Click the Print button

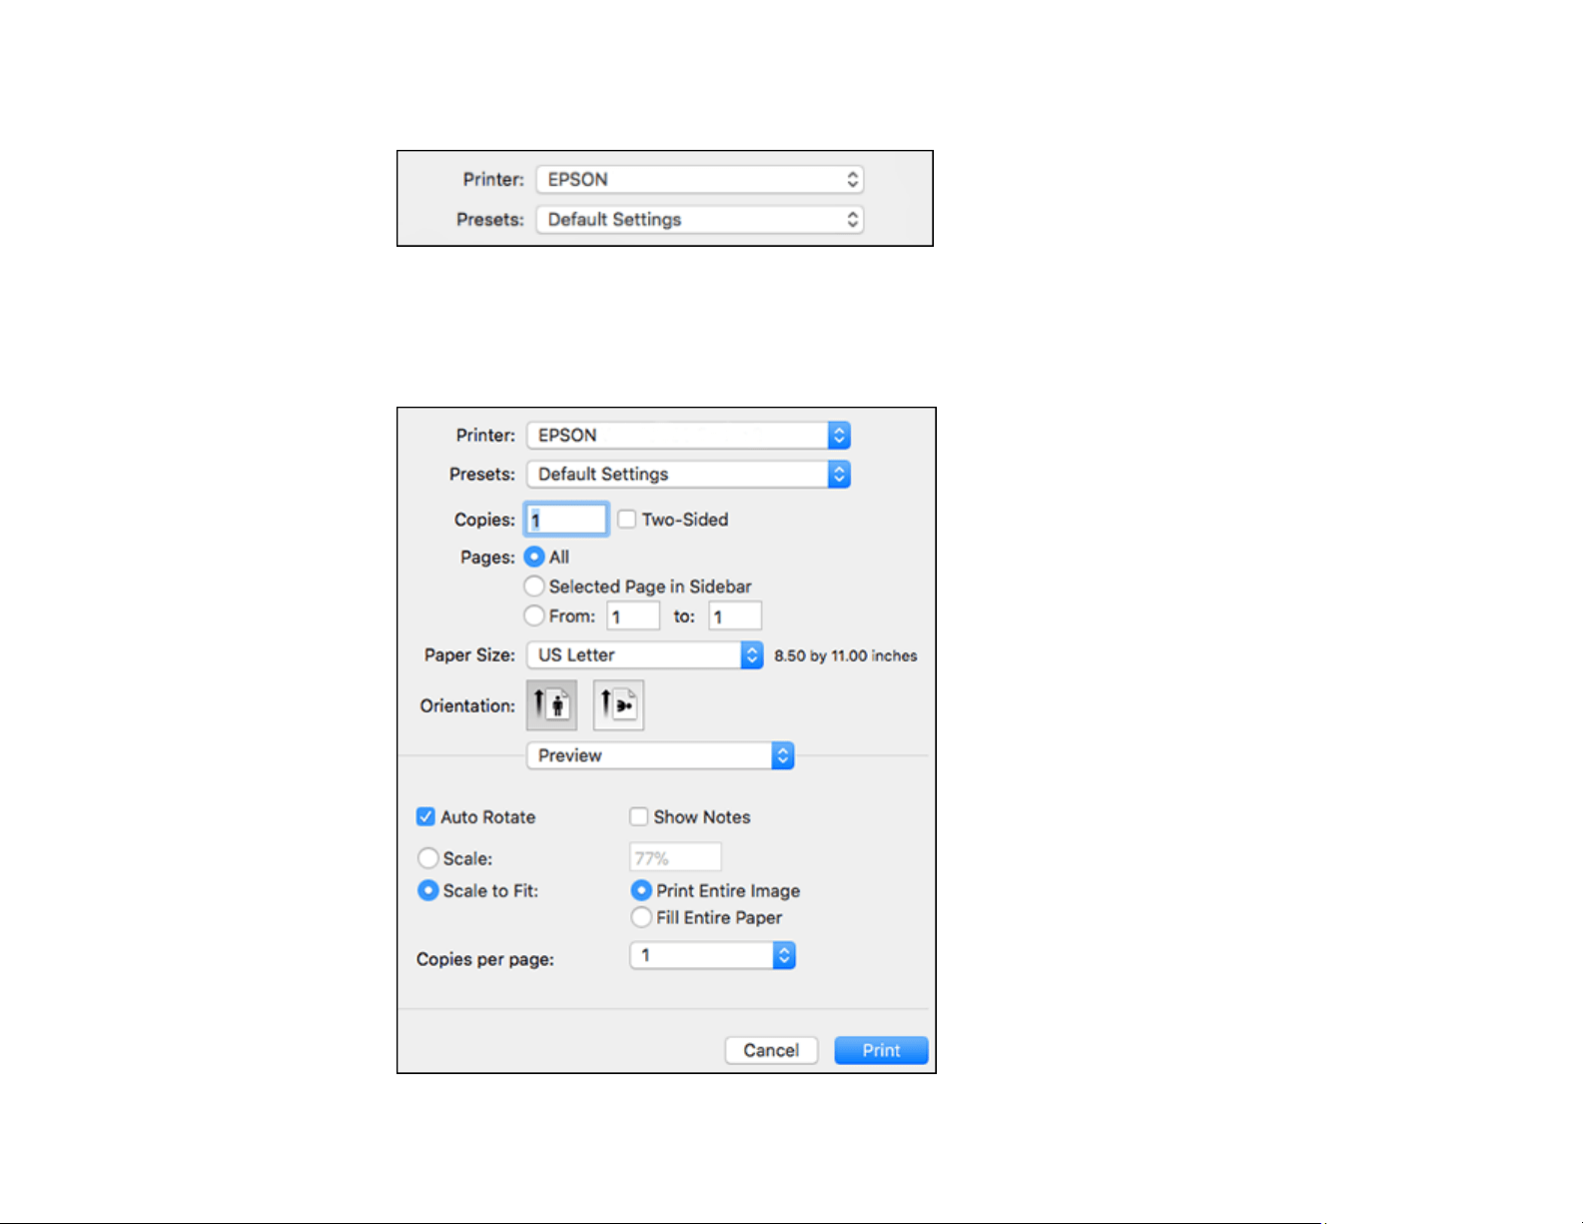point(881,1050)
